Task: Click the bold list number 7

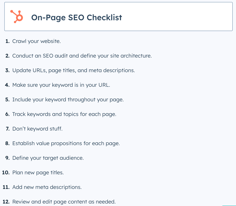Action: point(7,129)
